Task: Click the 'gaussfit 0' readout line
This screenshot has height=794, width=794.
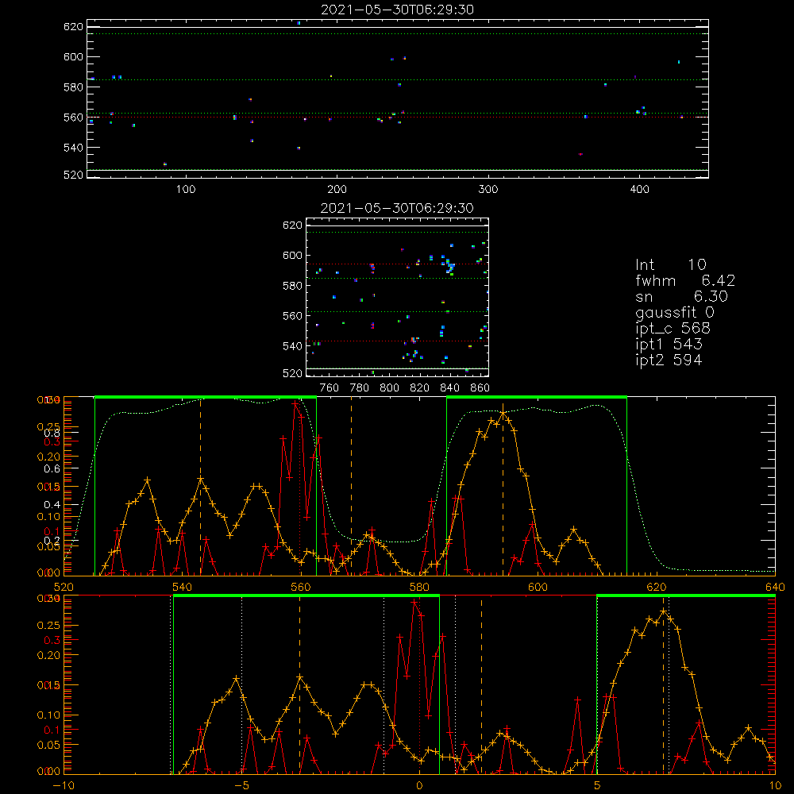Action: 674,312
